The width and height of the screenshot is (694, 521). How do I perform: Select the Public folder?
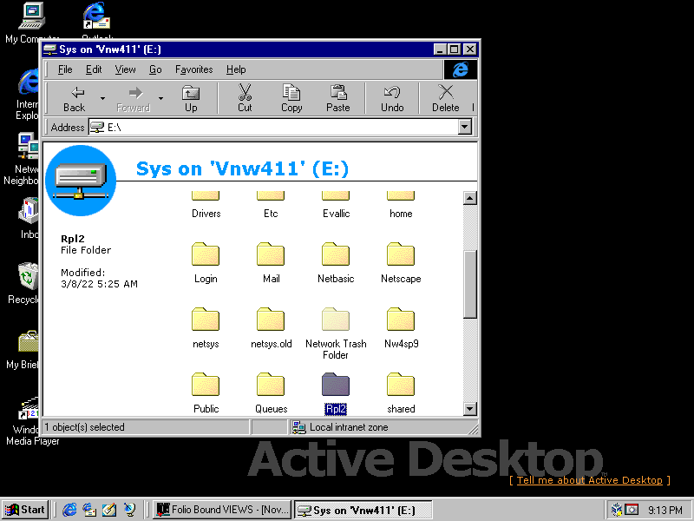(206, 384)
